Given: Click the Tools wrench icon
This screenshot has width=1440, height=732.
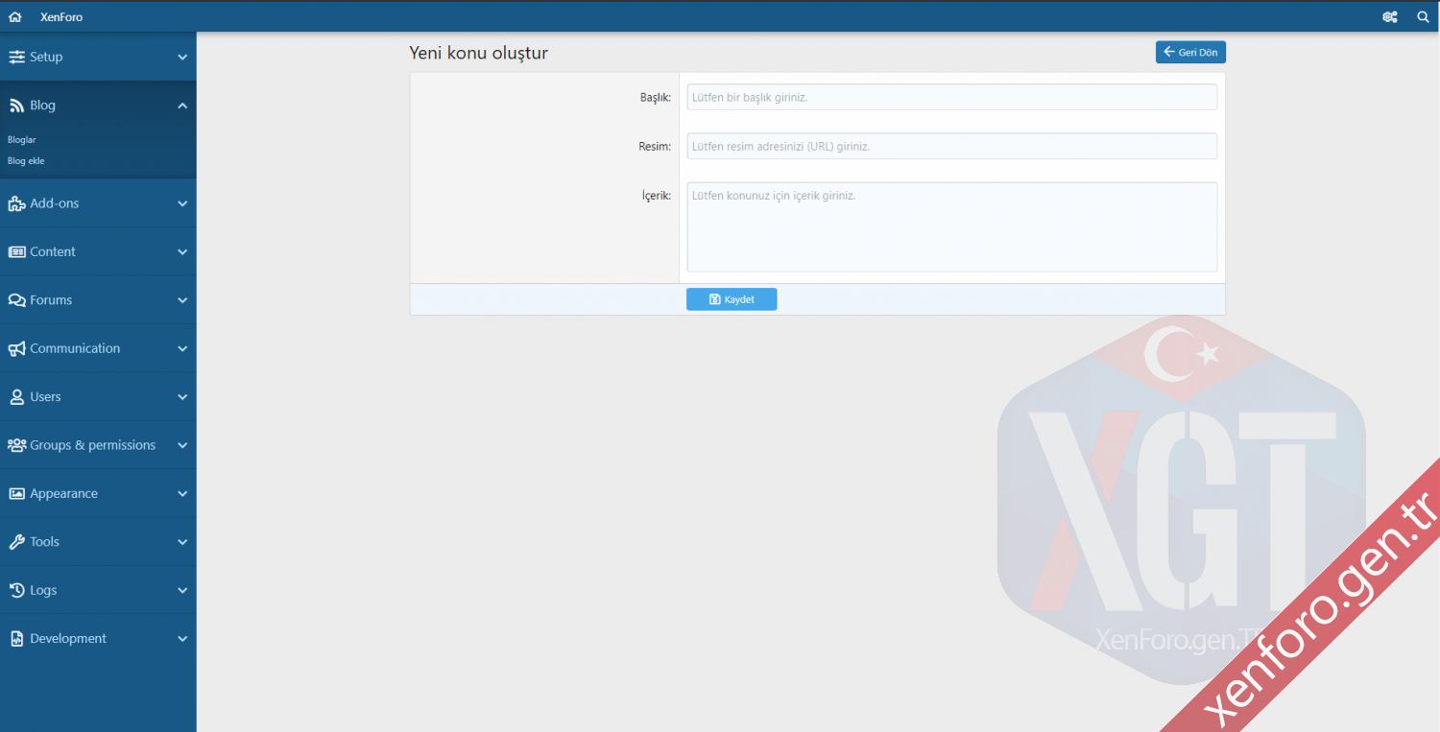Looking at the screenshot, I should [x=16, y=542].
